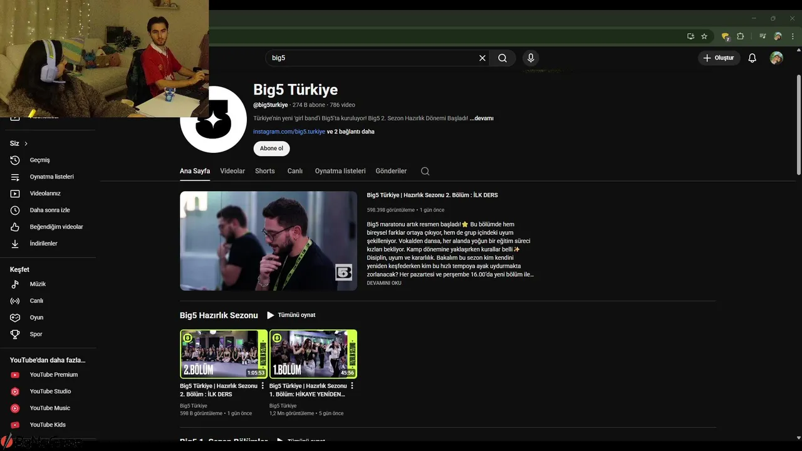This screenshot has height=451, width=802.
Task: Open featured video title İLK DERS
Action: coord(432,195)
